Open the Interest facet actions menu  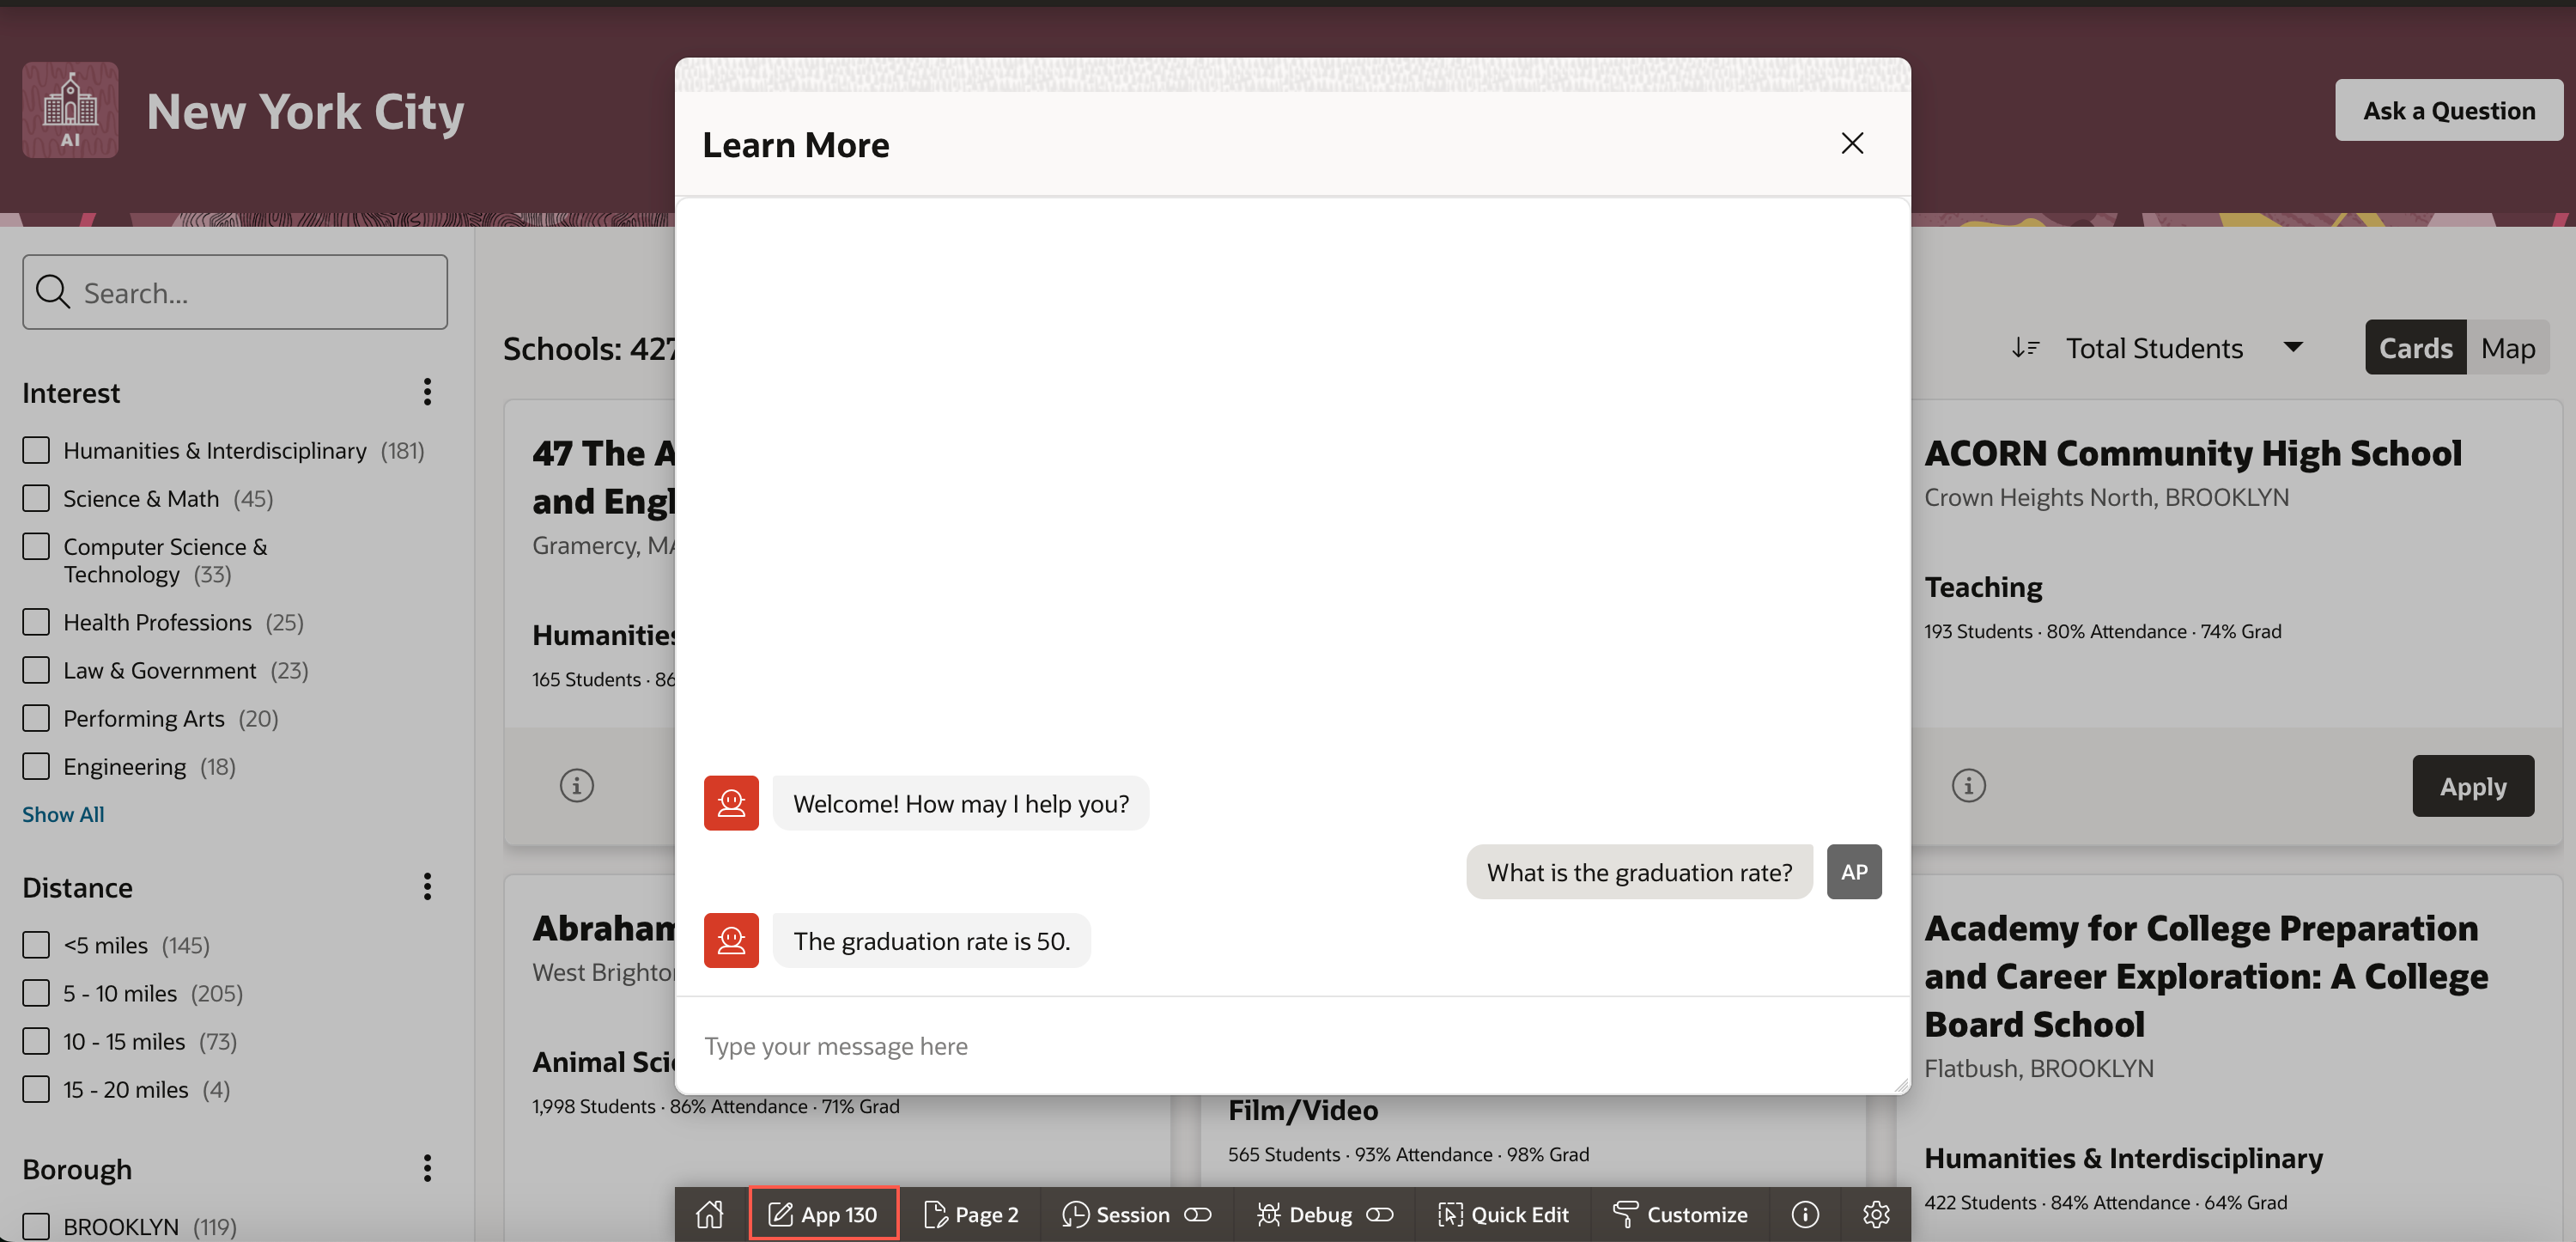427,392
